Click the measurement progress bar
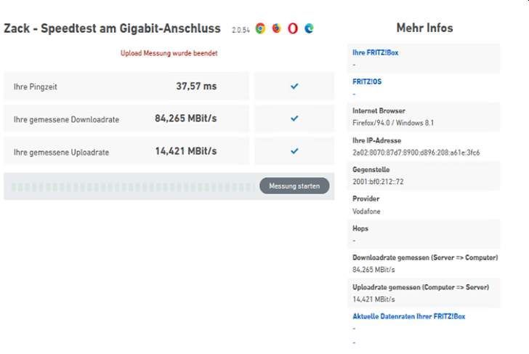The width and height of the screenshot is (529, 354). click(132, 187)
